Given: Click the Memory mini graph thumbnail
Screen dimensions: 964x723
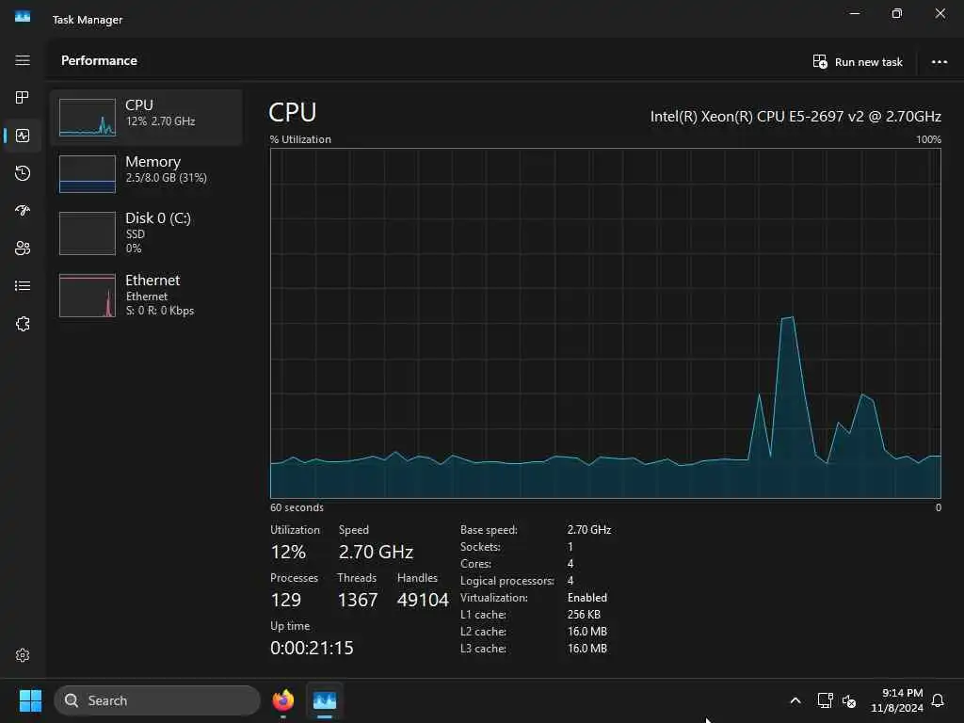Looking at the screenshot, I should coord(88,174).
